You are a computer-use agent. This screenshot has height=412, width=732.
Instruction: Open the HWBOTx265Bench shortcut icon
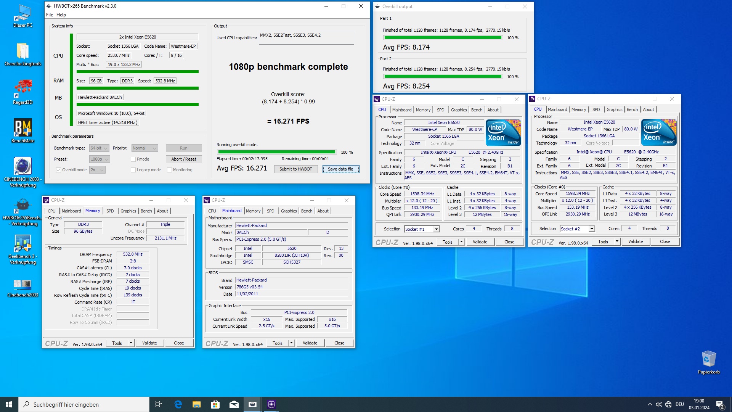click(22, 212)
